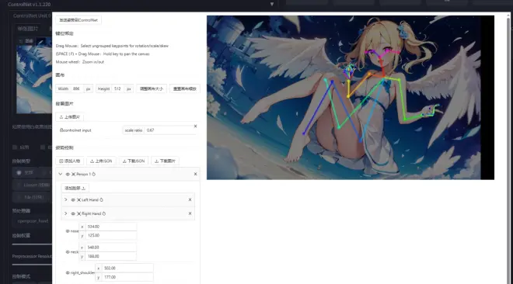The width and height of the screenshot is (513, 284).
Task: Click the small icon after Left Hand label
Action: point(101,199)
